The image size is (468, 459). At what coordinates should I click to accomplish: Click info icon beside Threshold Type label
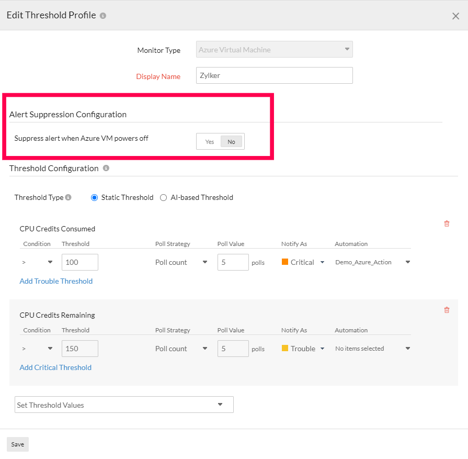[x=69, y=198]
